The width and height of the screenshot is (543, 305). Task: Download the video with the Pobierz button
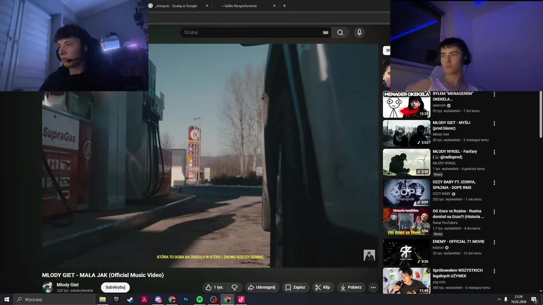(351, 287)
